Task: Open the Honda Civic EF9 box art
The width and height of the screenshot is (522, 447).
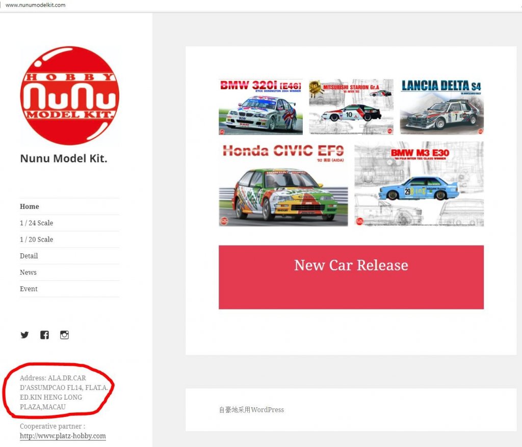Action: [x=283, y=184]
